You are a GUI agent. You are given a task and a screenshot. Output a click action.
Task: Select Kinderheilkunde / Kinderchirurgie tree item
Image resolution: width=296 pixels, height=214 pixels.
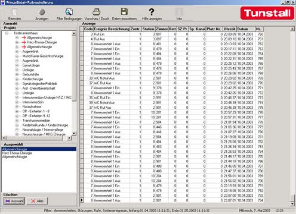coord(45,125)
